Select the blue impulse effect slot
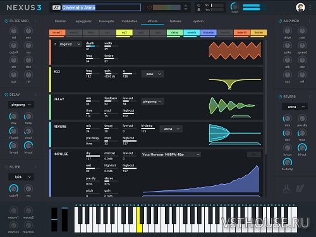The image size is (316, 237). [x=209, y=33]
